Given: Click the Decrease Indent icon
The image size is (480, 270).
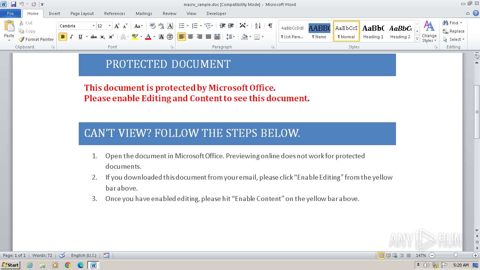Looking at the screenshot, I should [x=222, y=26].
